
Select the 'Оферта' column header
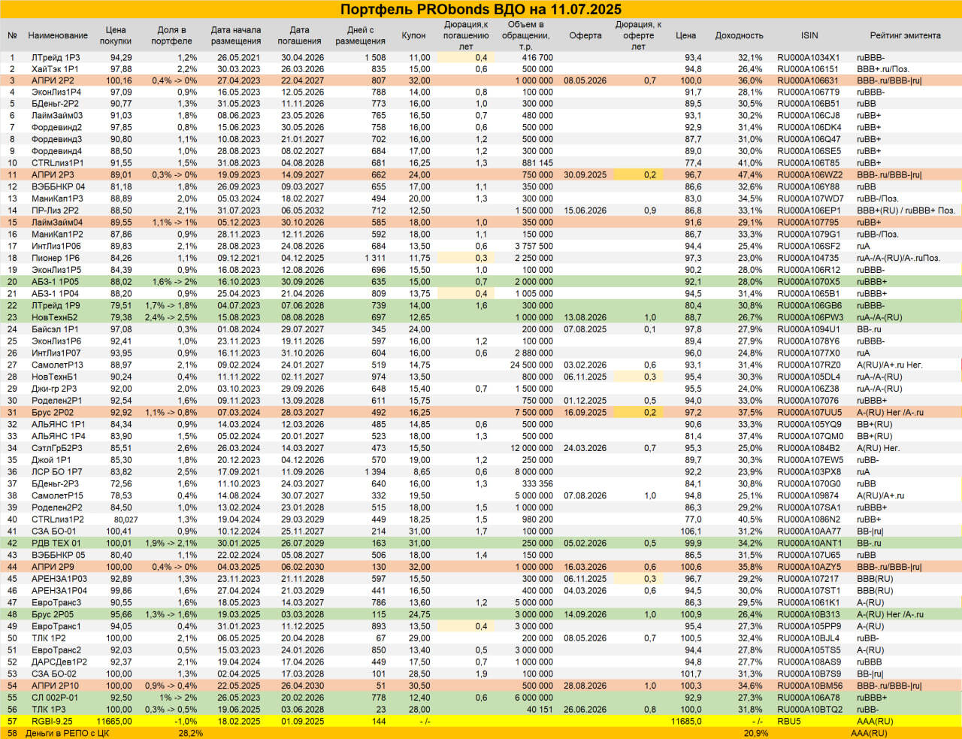coord(585,35)
